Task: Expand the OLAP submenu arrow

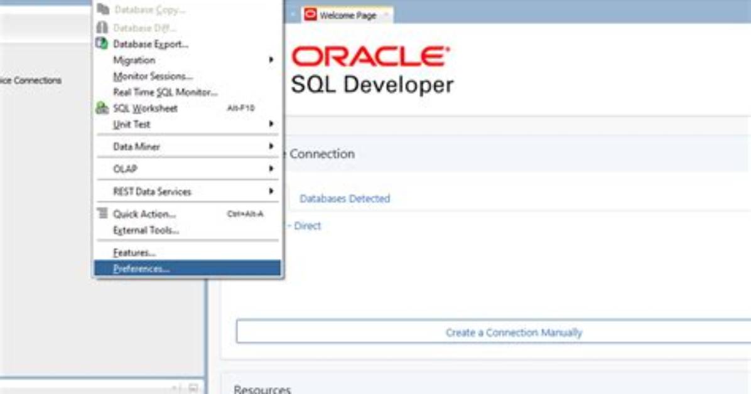Action: click(x=271, y=169)
